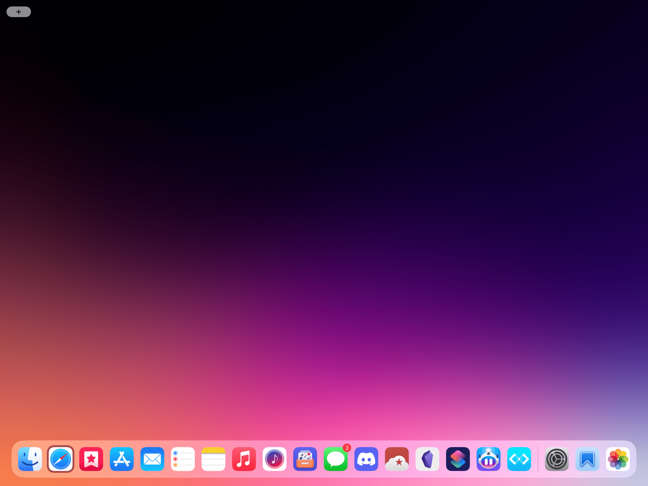The image size is (648, 486).
Task: Open the purple circular music note app
Action: tap(275, 459)
